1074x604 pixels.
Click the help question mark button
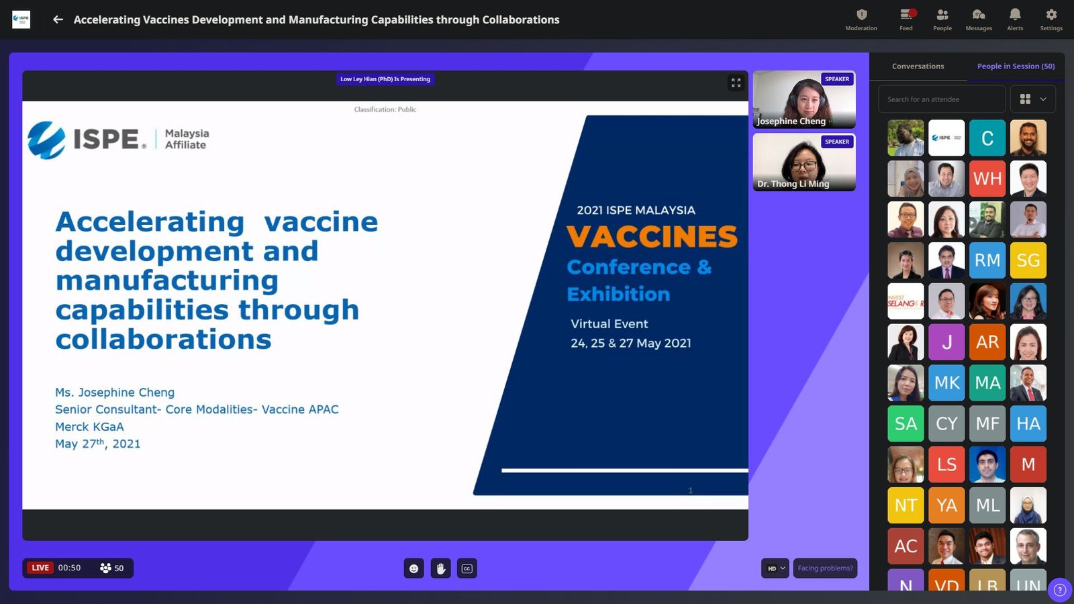coord(1060,590)
